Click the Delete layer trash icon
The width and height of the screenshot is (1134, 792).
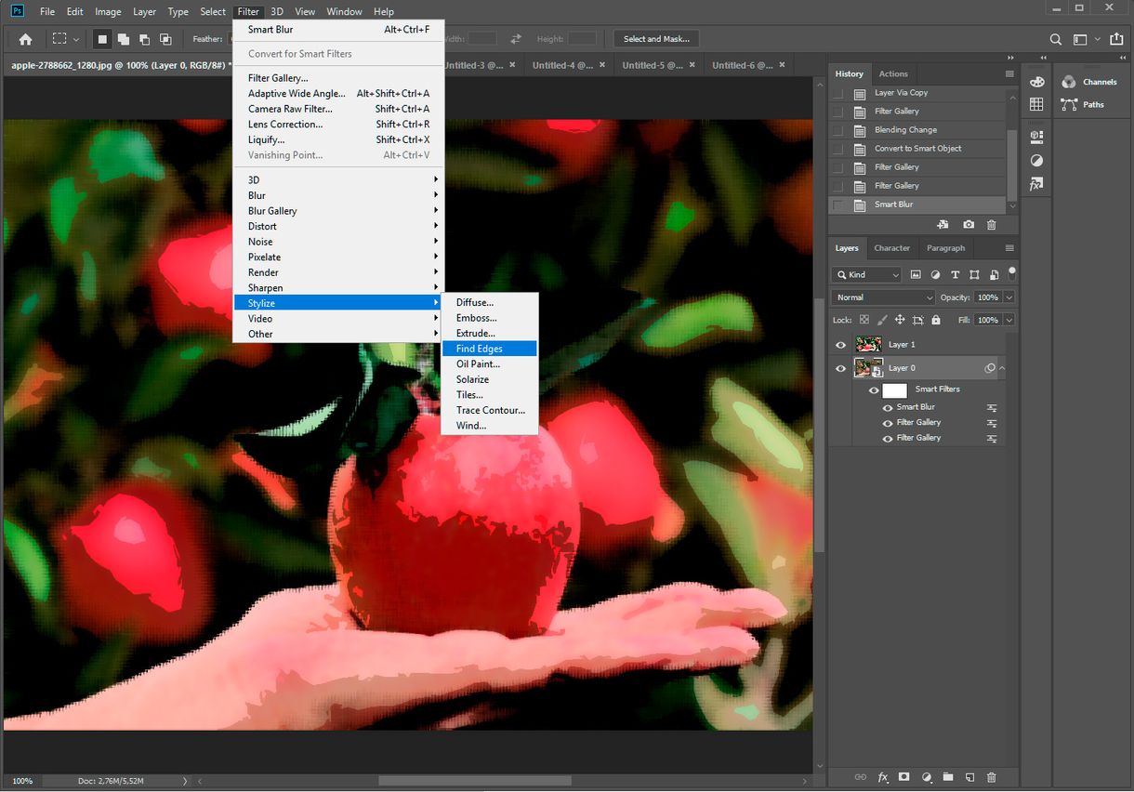pyautogui.click(x=992, y=777)
